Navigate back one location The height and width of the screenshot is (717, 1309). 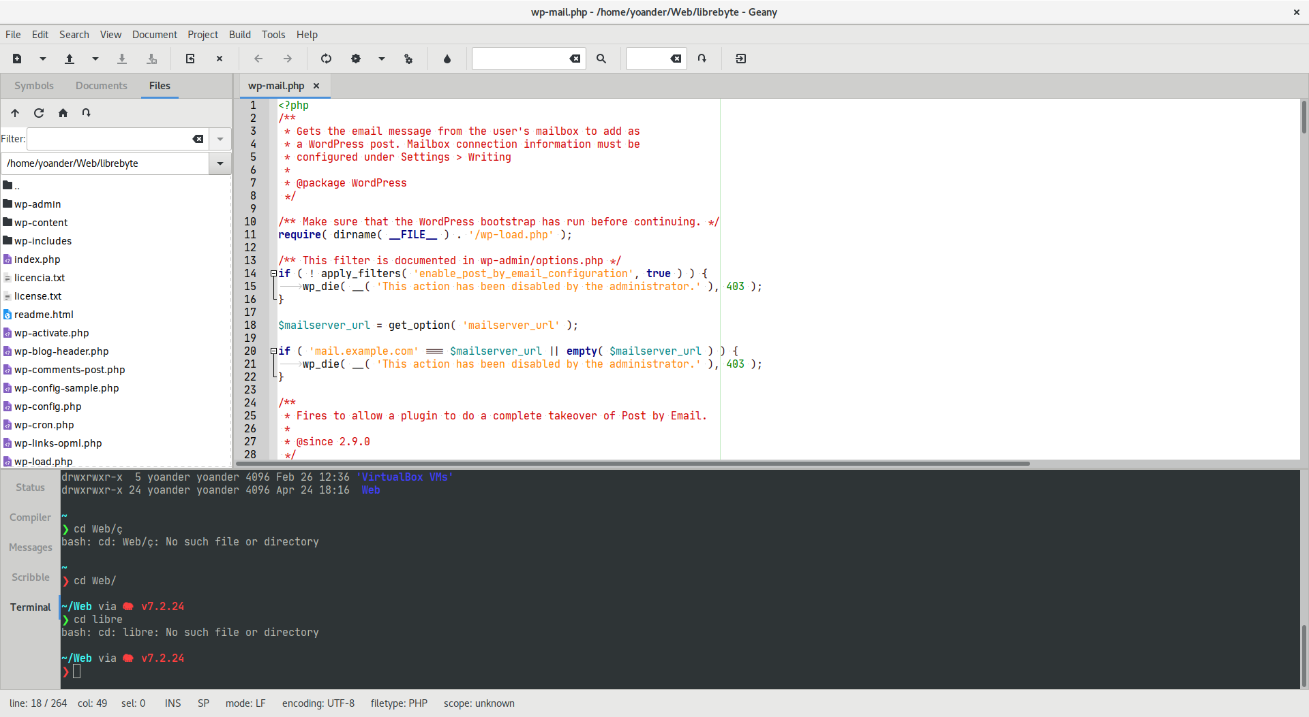coord(258,59)
